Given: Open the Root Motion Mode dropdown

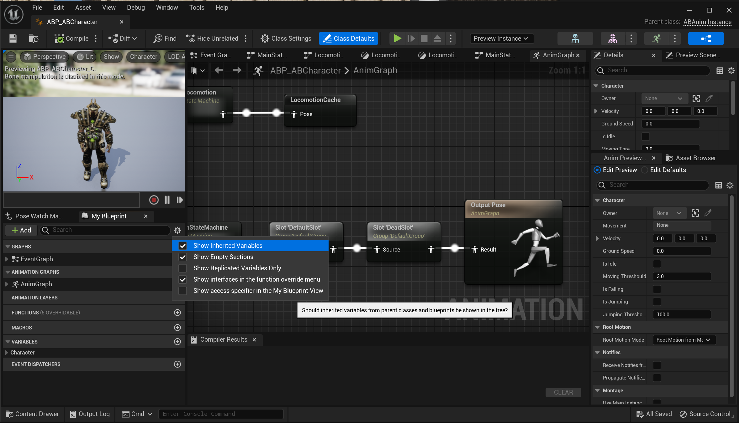Looking at the screenshot, I should tap(684, 340).
